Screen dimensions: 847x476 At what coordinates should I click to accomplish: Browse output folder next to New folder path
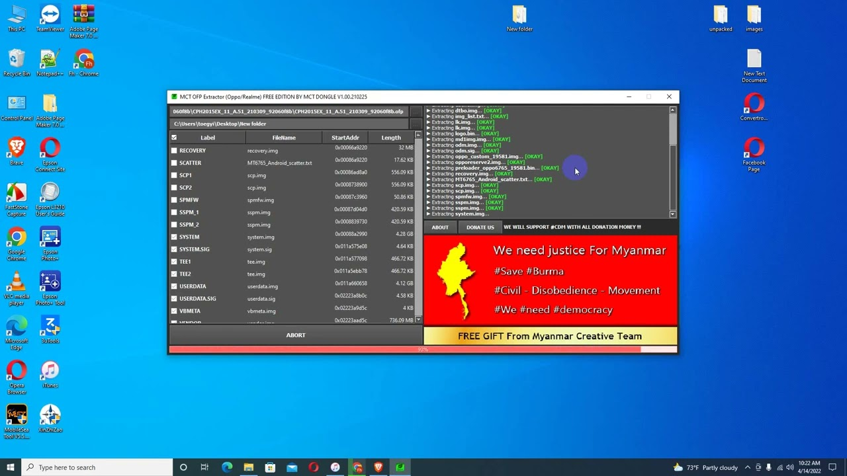pos(416,124)
